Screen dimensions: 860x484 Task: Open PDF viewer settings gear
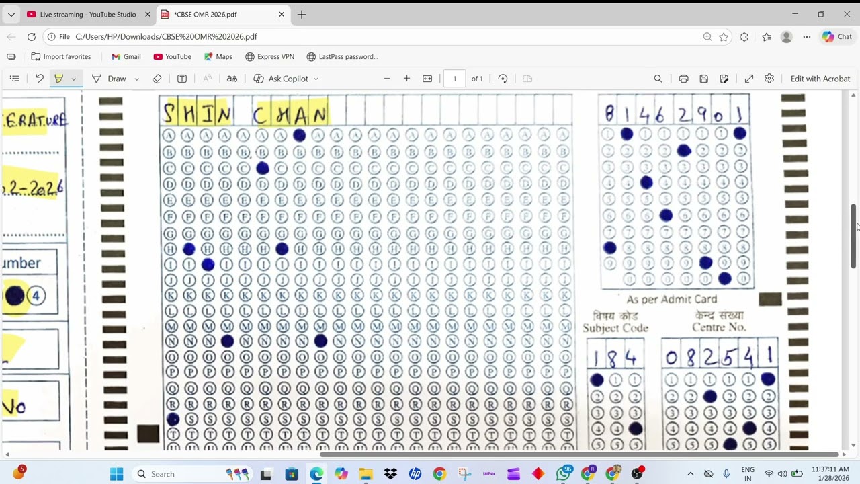click(769, 79)
